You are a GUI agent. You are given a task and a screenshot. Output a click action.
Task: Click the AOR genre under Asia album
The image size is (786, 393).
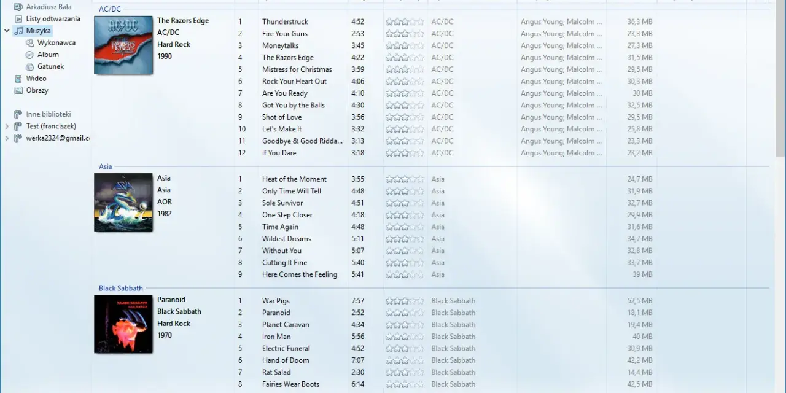[165, 201]
